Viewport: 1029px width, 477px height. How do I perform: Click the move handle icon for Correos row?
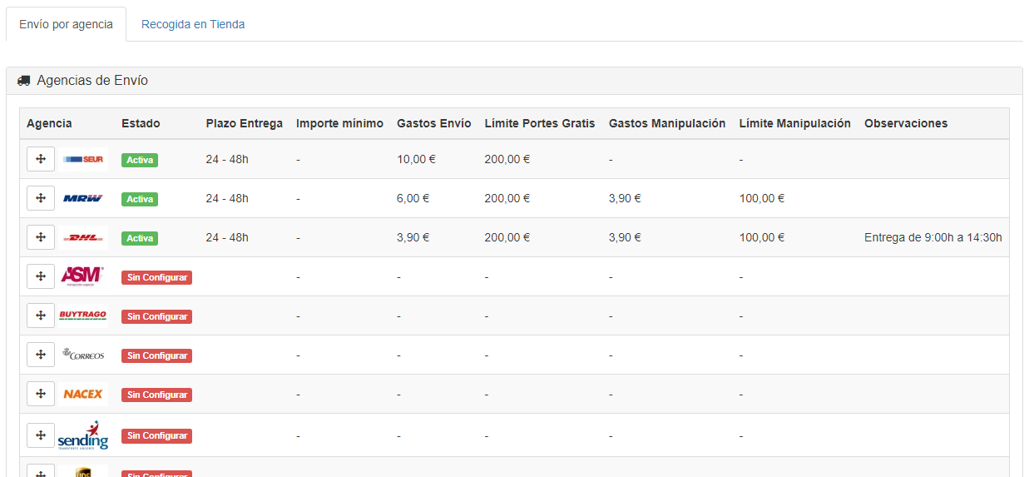(41, 355)
